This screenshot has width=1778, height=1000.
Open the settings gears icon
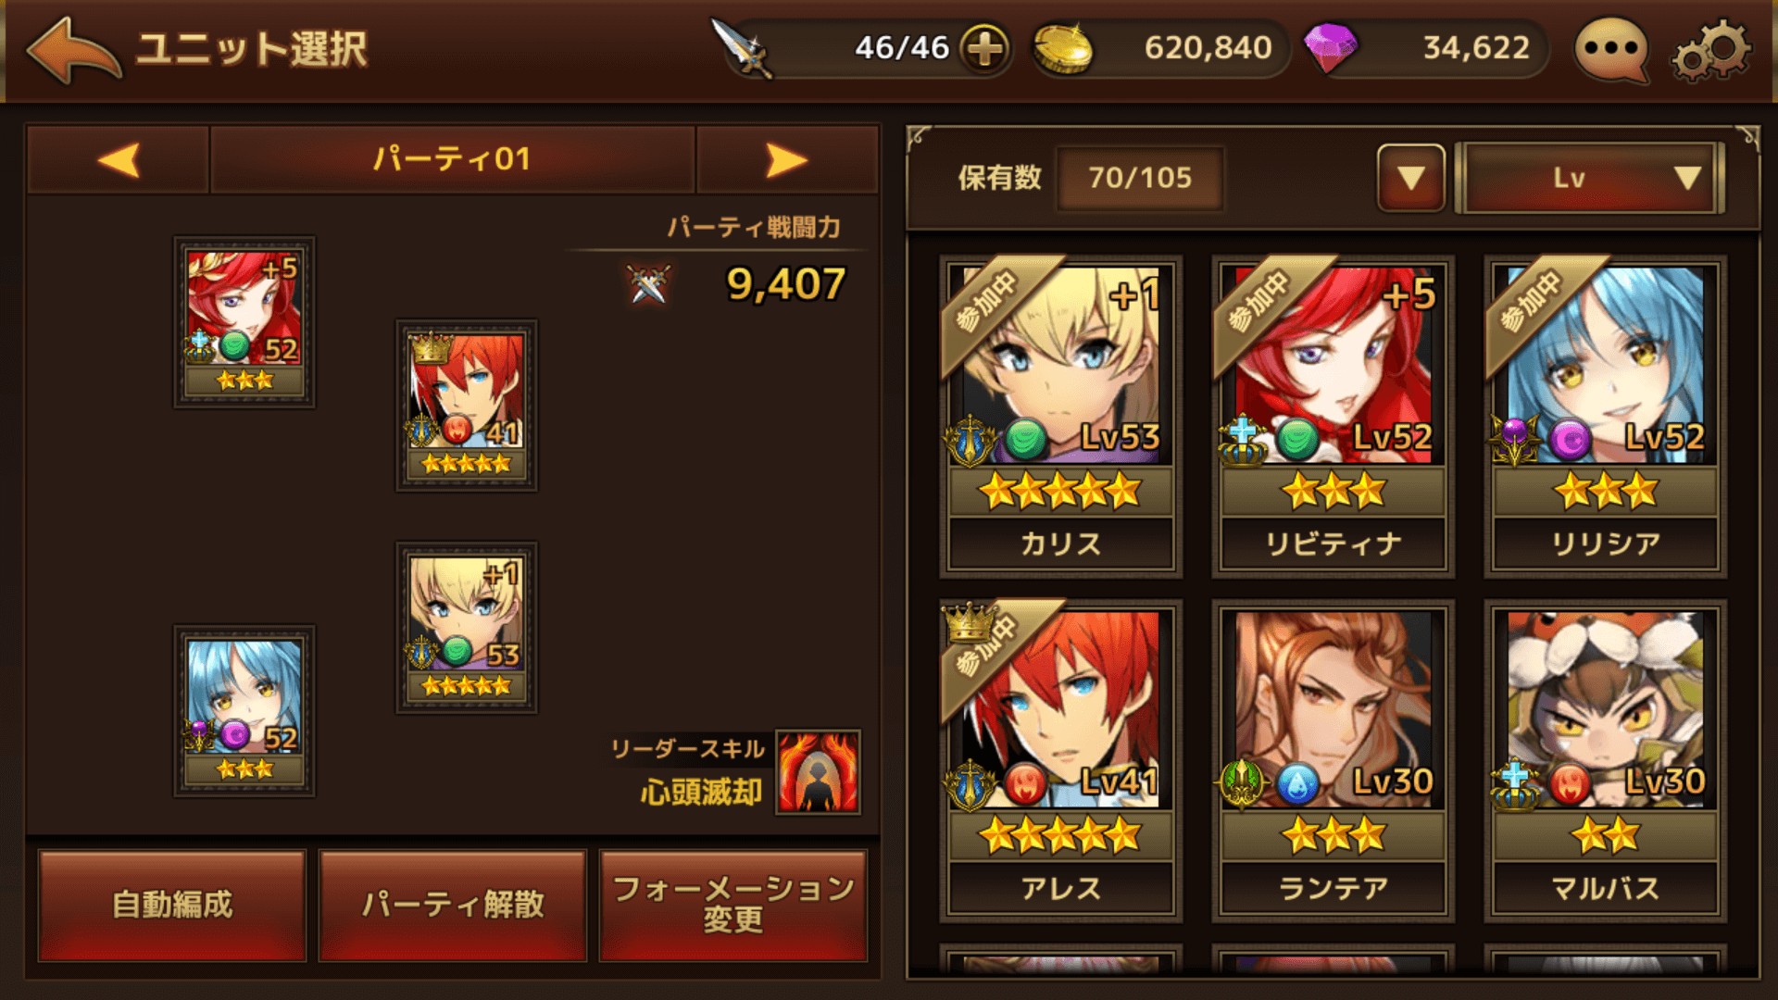1710,49
